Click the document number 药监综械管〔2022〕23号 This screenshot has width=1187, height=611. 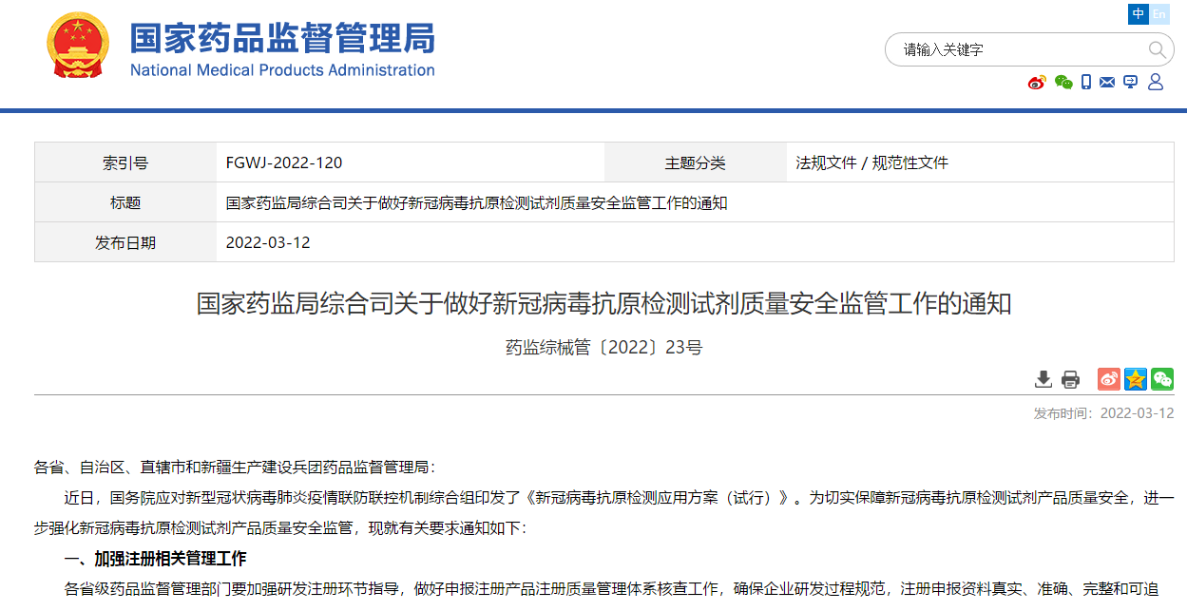pyautogui.click(x=603, y=348)
